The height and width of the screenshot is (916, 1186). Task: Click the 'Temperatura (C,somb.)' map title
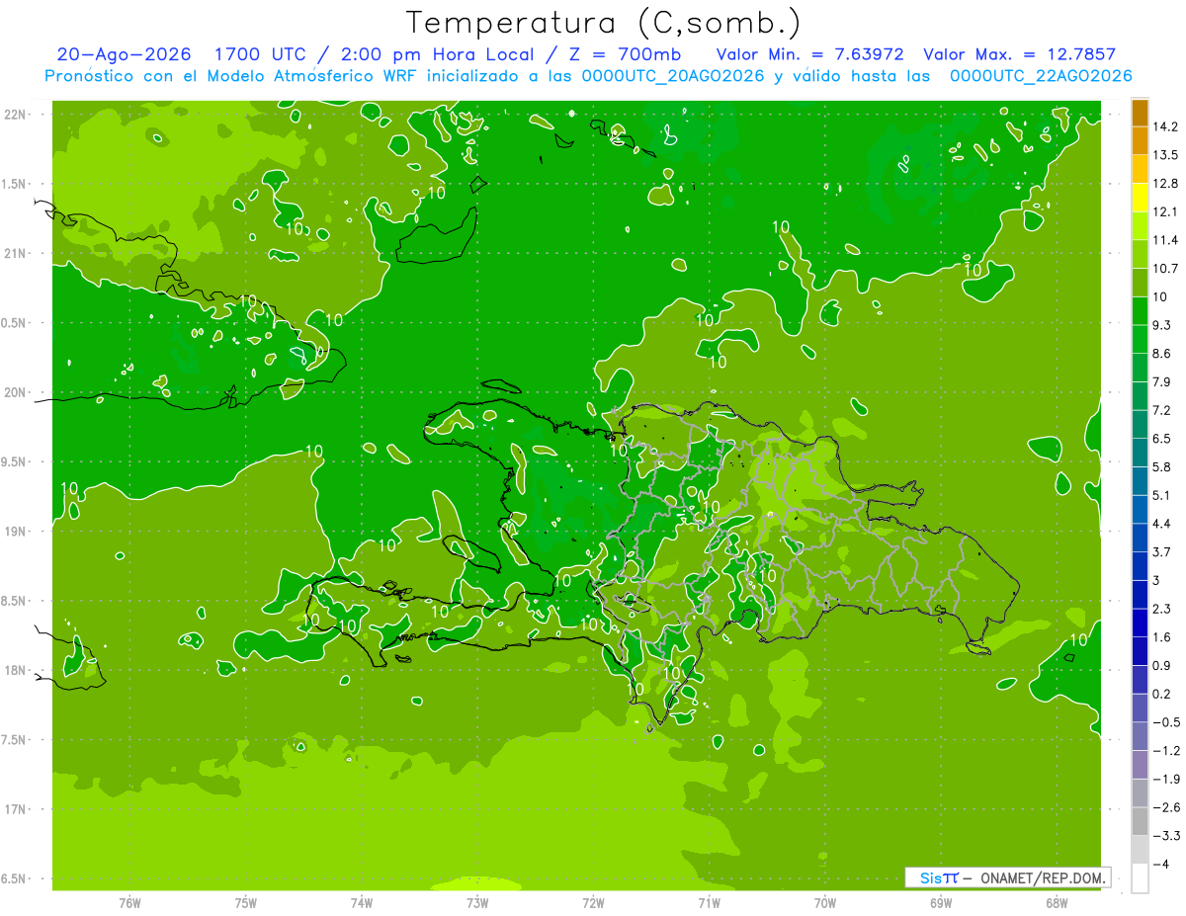(x=604, y=22)
